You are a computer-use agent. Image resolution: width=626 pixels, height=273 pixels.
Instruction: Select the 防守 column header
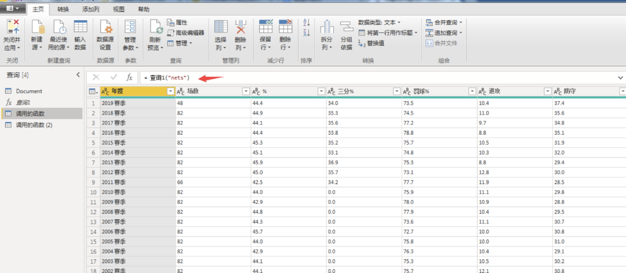(x=589, y=91)
